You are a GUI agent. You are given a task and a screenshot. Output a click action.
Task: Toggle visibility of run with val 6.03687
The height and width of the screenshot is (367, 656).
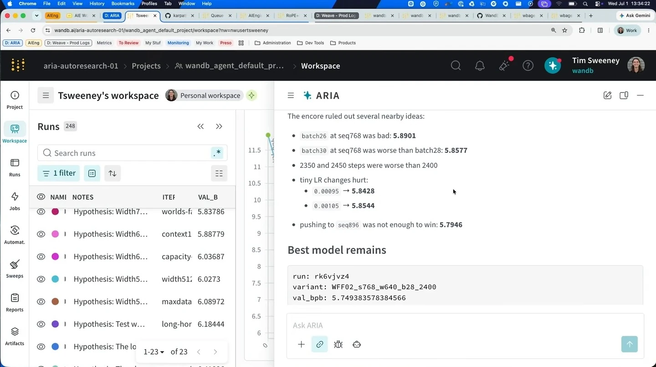41,256
